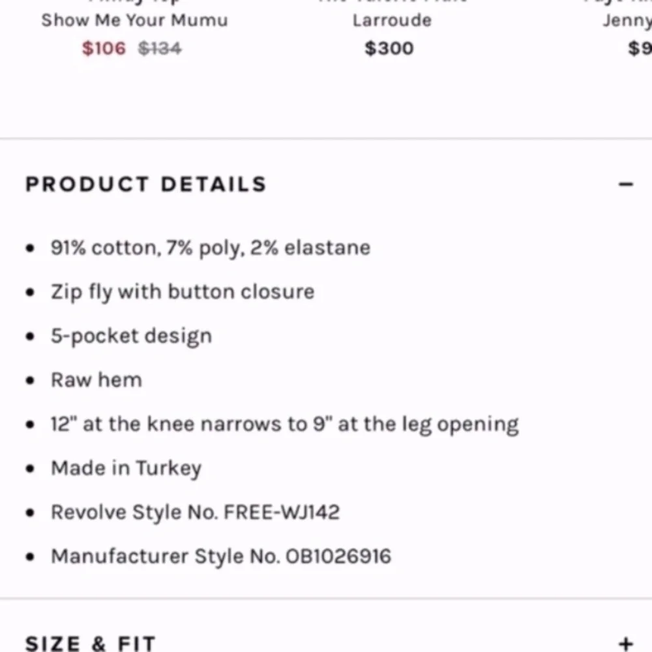
Task: Click the Manufacturer Style No. OB1026916
Action: tap(220, 556)
